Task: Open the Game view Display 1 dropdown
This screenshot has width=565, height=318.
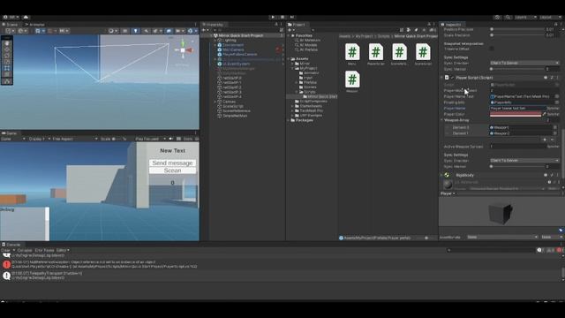Action: point(39,139)
